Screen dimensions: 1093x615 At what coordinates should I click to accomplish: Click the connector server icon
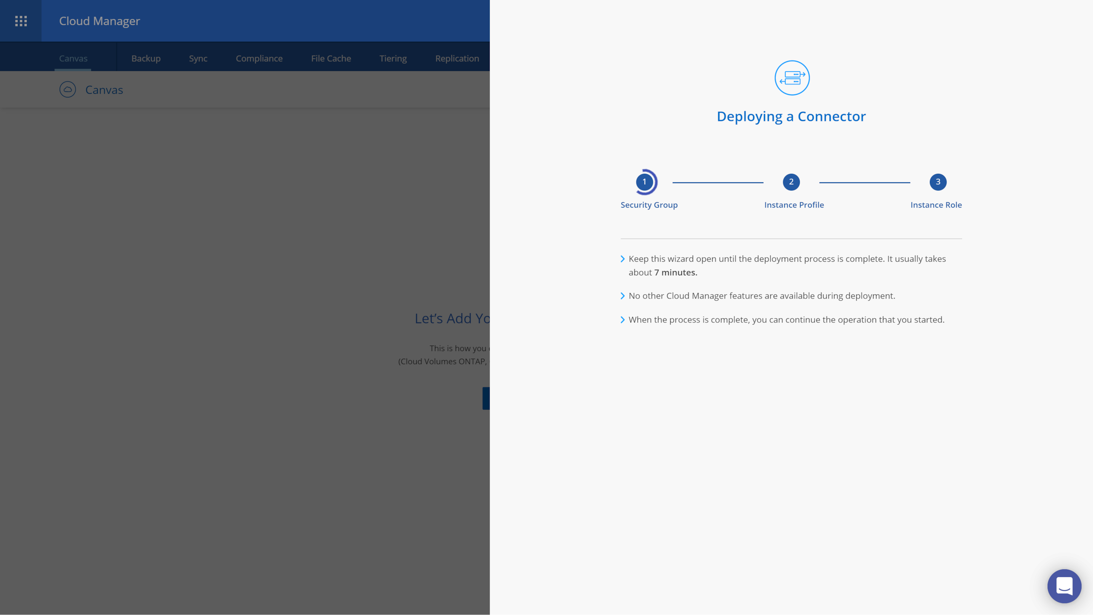click(792, 78)
